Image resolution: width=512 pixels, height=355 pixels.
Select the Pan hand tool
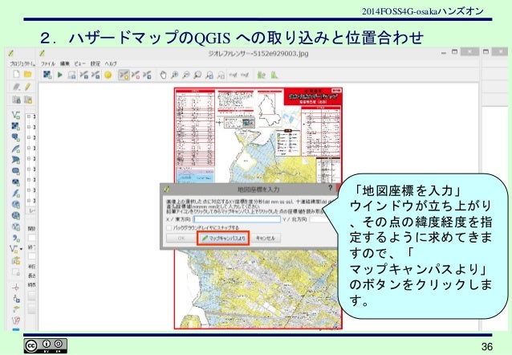(163, 75)
